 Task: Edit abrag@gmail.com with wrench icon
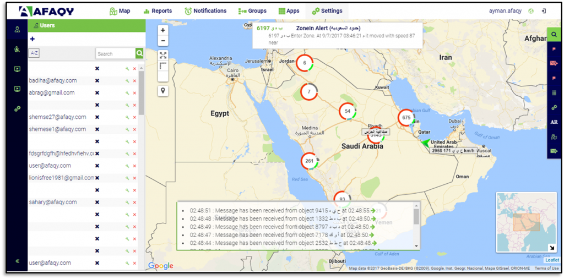(x=127, y=93)
